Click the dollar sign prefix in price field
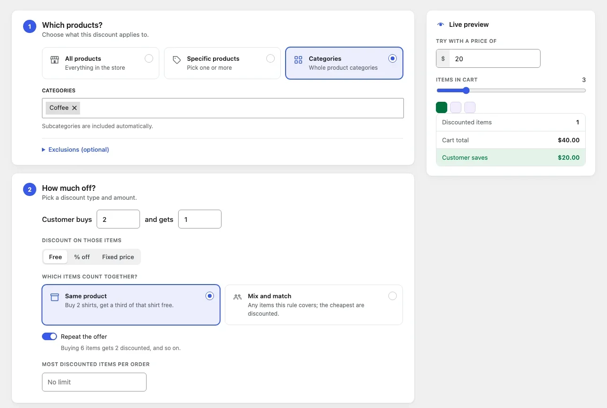 point(443,59)
